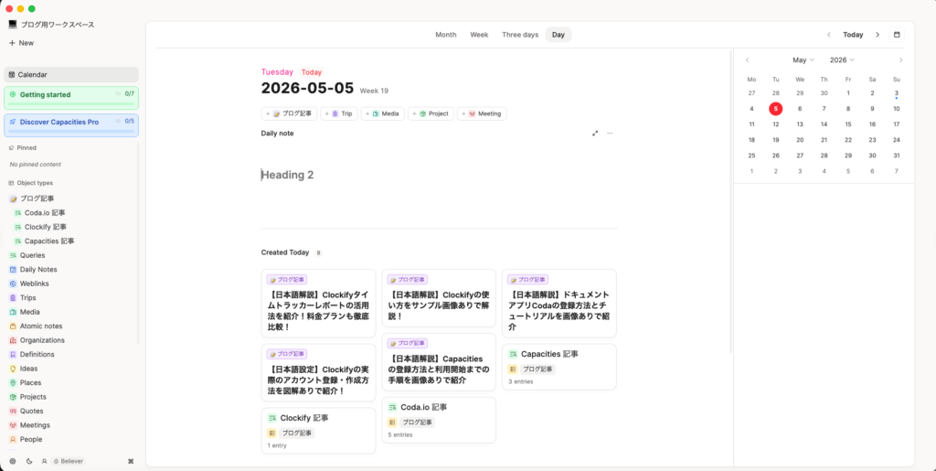The height and width of the screenshot is (471, 936).
Task: Add a Trip object to today
Action: tap(339, 113)
